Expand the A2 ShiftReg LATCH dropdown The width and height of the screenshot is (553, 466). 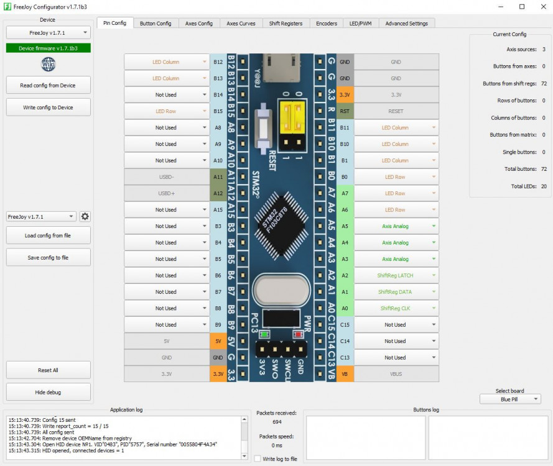point(396,275)
